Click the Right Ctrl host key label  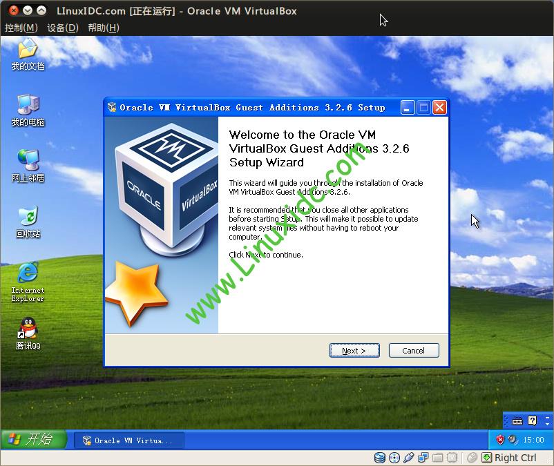coord(515,458)
